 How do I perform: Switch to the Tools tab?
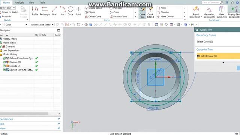[42, 3]
